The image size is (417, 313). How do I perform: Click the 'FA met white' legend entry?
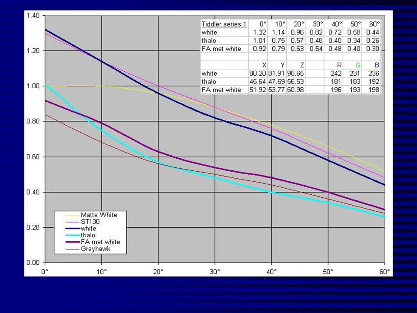click(100, 242)
